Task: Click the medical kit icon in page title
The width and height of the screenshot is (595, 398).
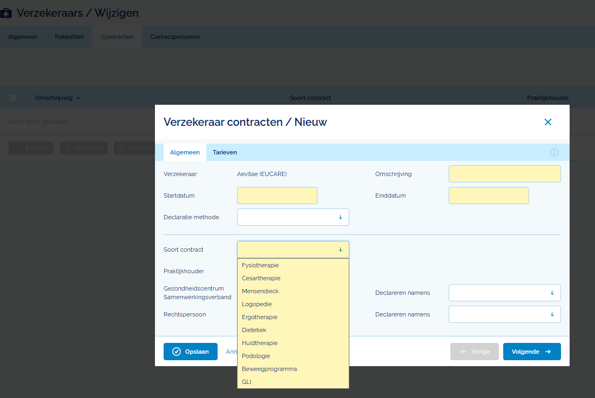Action: (x=7, y=13)
